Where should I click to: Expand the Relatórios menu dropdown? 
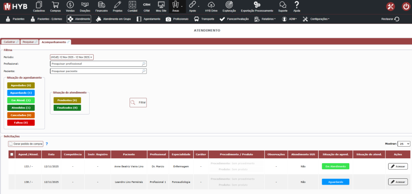tap(265, 19)
